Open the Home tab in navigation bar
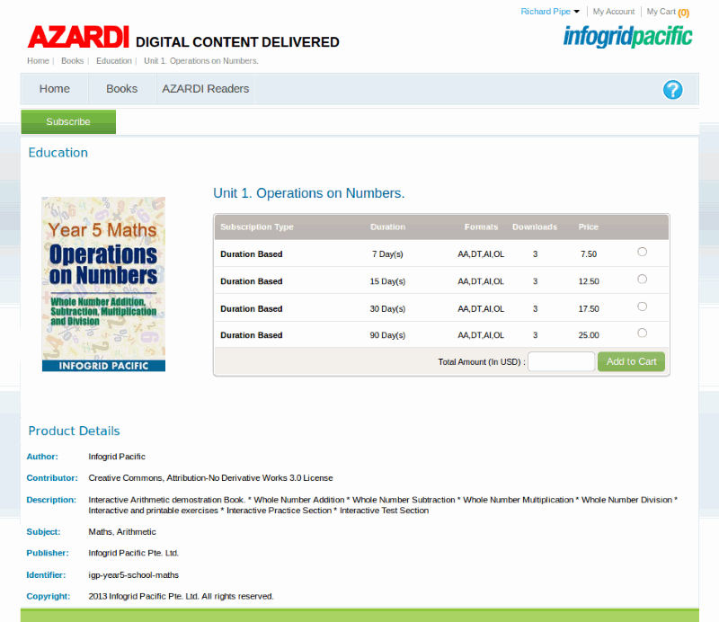 click(x=55, y=88)
